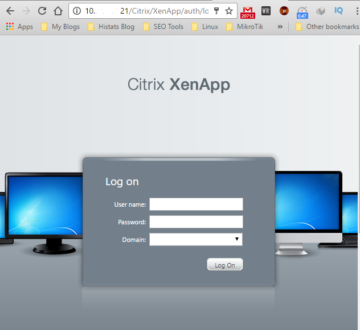Open the IQ extension icon
The height and width of the screenshot is (330, 360).
339,11
